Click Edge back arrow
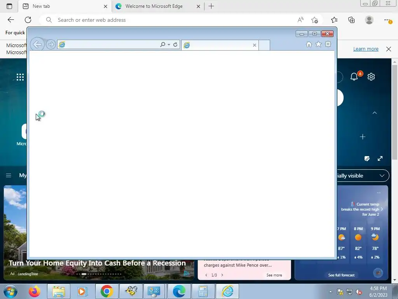Image resolution: width=398 pixels, height=299 pixels. pos(10,20)
